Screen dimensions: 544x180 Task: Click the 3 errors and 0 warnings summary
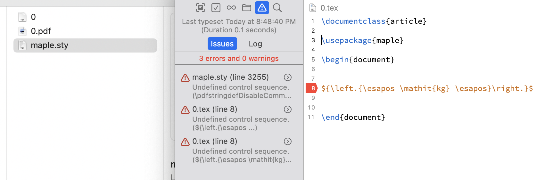[239, 58]
